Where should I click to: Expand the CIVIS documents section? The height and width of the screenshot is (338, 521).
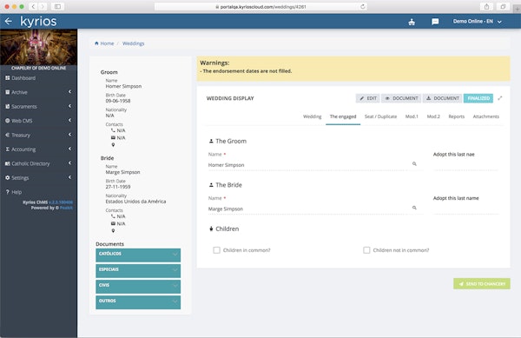[138, 286]
